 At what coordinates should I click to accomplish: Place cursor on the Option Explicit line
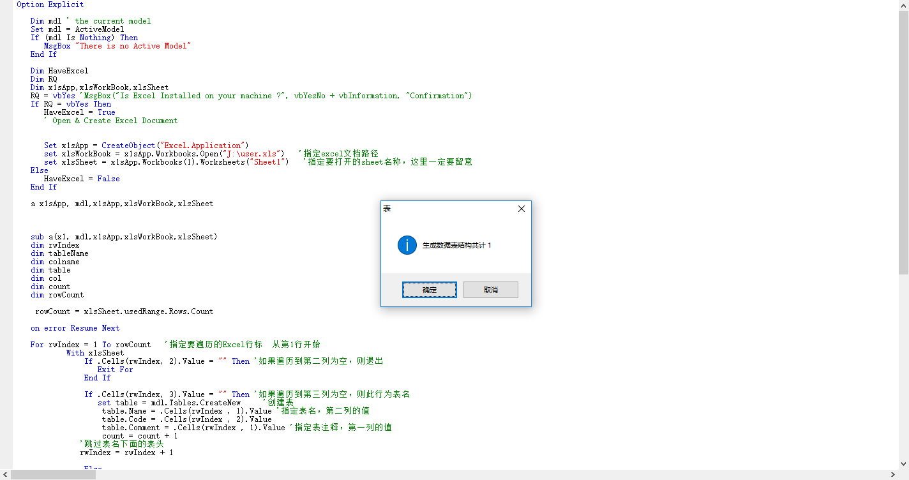pyautogui.click(x=50, y=4)
